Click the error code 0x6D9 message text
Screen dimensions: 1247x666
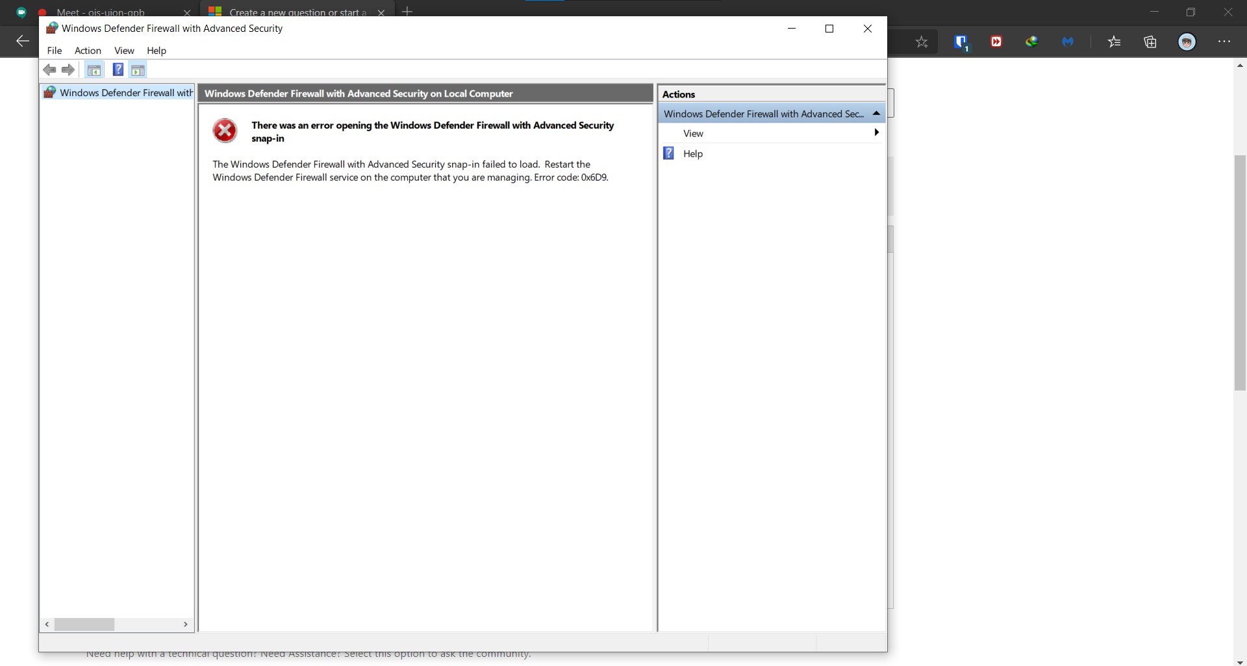(x=410, y=171)
